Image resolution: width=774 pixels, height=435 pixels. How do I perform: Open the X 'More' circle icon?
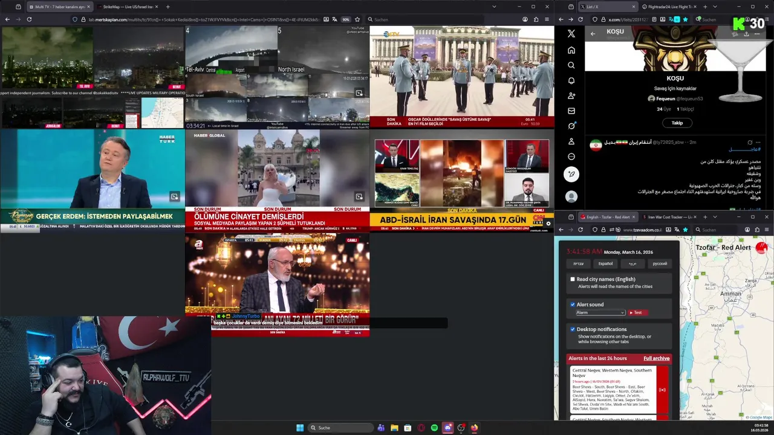571,156
